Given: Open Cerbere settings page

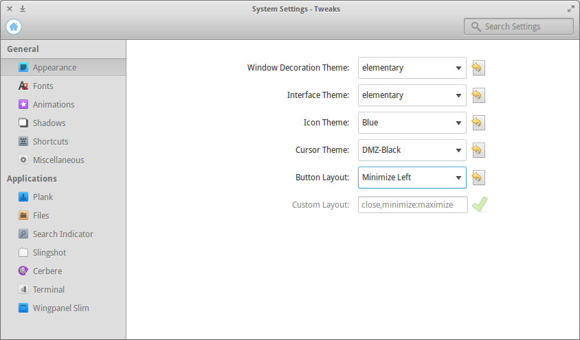Looking at the screenshot, I should pyautogui.click(x=63, y=271).
